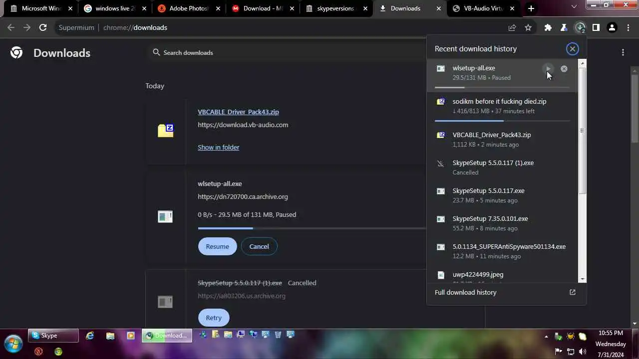Click the page scrollbar down arrow
The image size is (639, 359).
pos(635,324)
